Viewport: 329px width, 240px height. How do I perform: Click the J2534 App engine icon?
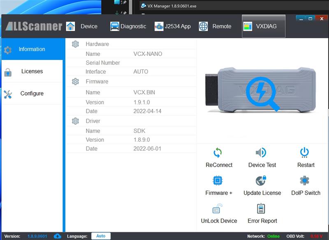159,26
